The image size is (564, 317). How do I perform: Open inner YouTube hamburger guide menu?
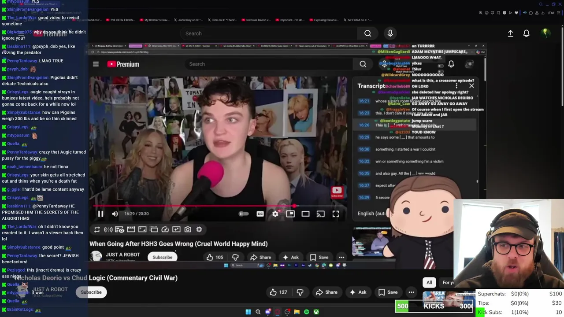pyautogui.click(x=96, y=64)
